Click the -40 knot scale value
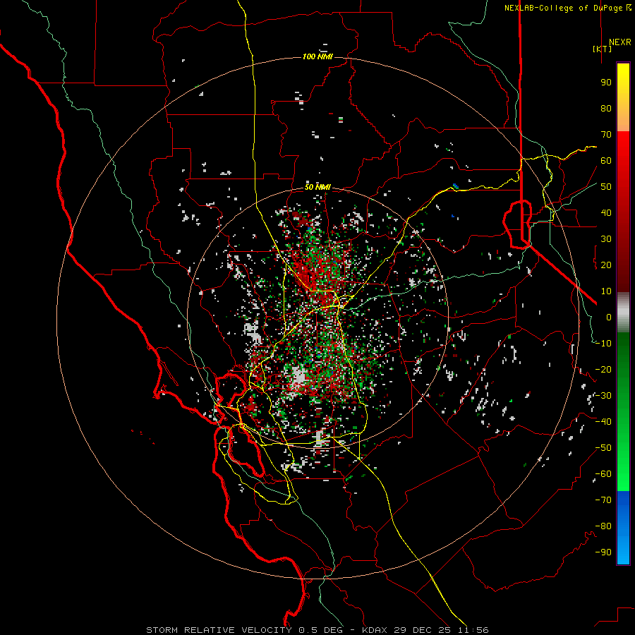This screenshot has height=635, width=635. pos(603,422)
